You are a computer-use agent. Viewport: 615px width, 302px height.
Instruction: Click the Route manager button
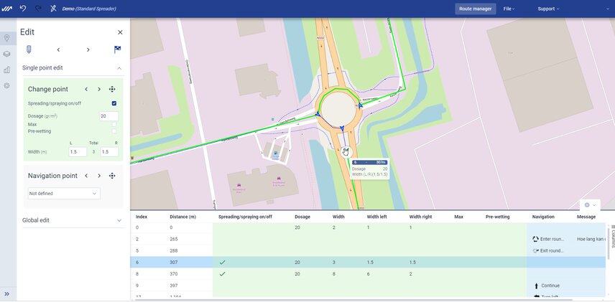[x=475, y=9]
